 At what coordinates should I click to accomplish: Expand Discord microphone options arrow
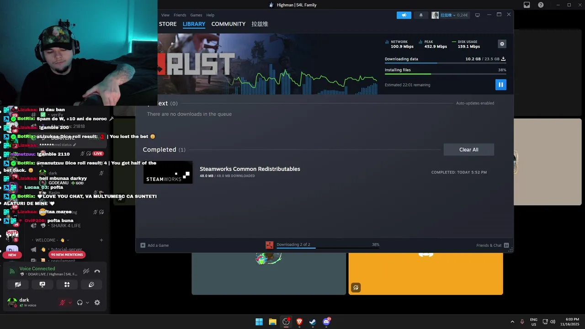pos(70,302)
